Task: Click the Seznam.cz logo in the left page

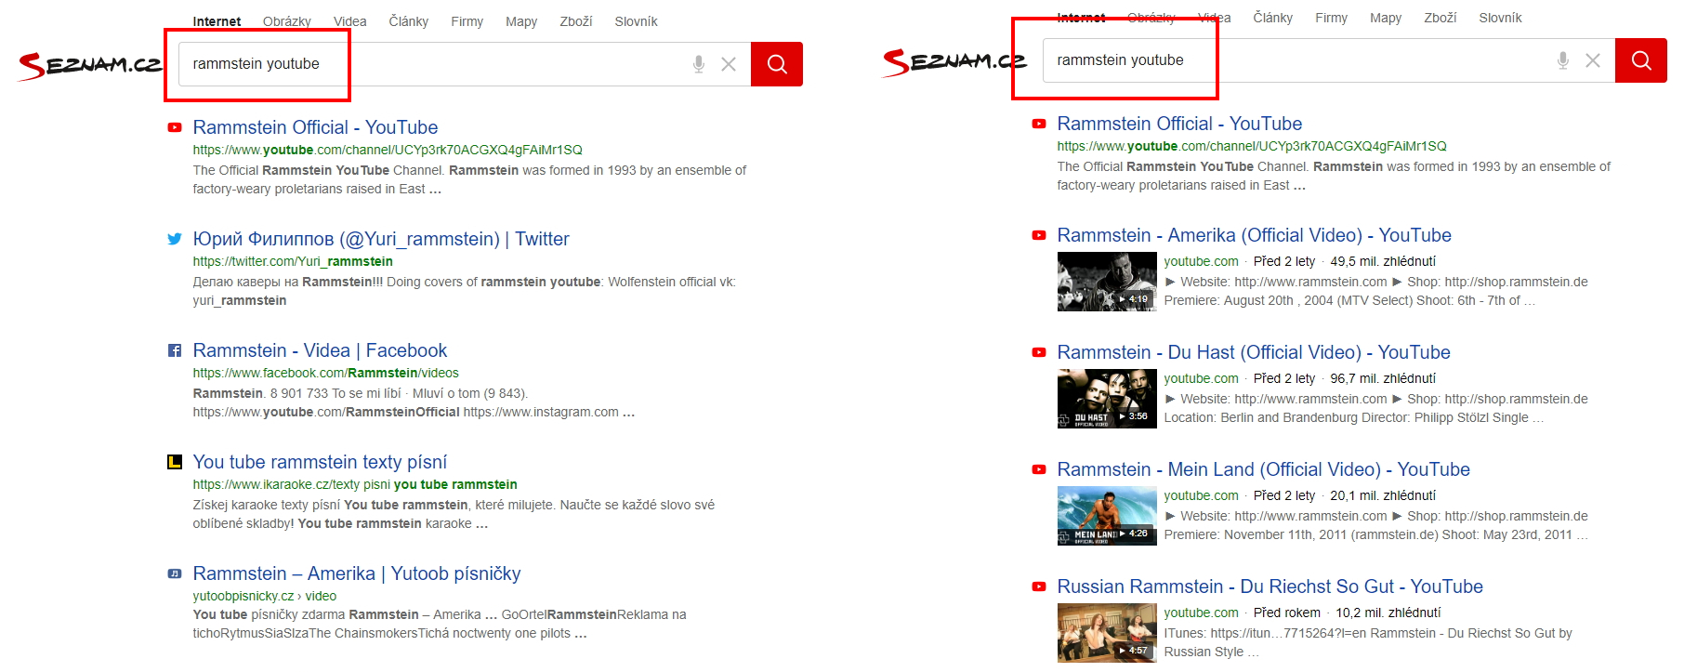Action: 90,65
